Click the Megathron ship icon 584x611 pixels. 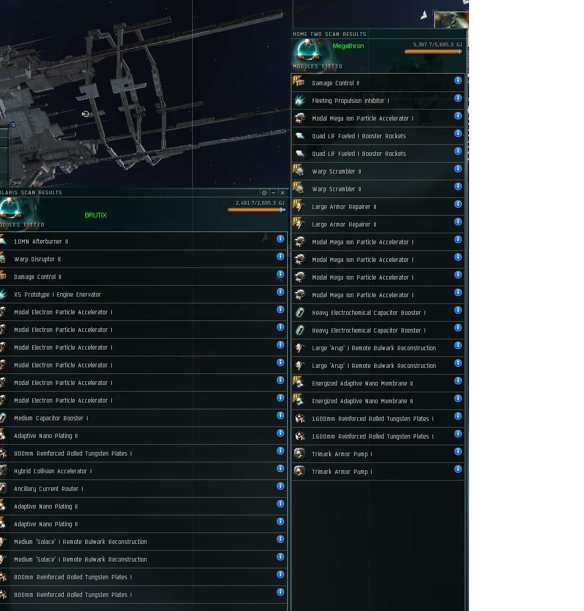[308, 51]
